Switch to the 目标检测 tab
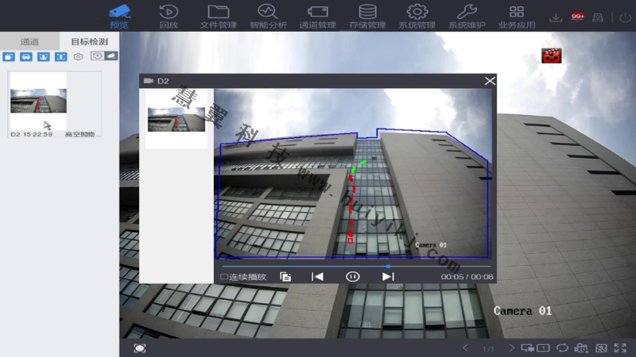Screen dimensions: 636x357 pos(89,41)
